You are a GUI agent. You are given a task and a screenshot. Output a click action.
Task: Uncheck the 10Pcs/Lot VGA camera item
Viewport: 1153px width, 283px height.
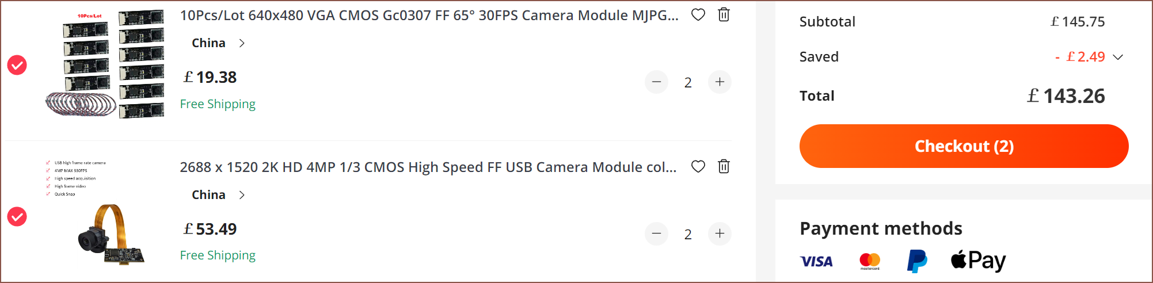pyautogui.click(x=17, y=65)
